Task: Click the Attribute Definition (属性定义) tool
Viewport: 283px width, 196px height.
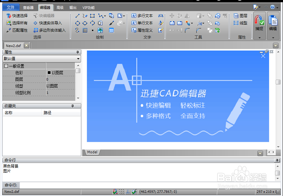Action: pyautogui.click(x=142, y=30)
